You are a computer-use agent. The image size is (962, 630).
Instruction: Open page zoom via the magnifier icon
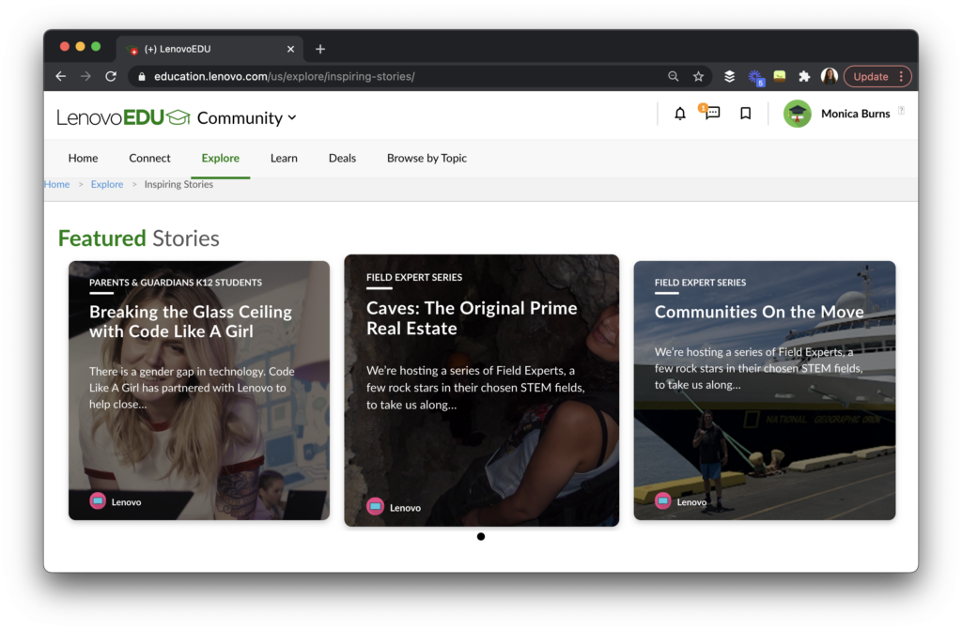[x=673, y=76]
